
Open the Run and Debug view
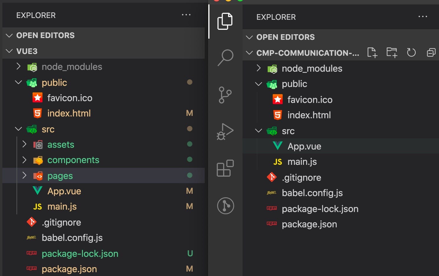(225, 132)
